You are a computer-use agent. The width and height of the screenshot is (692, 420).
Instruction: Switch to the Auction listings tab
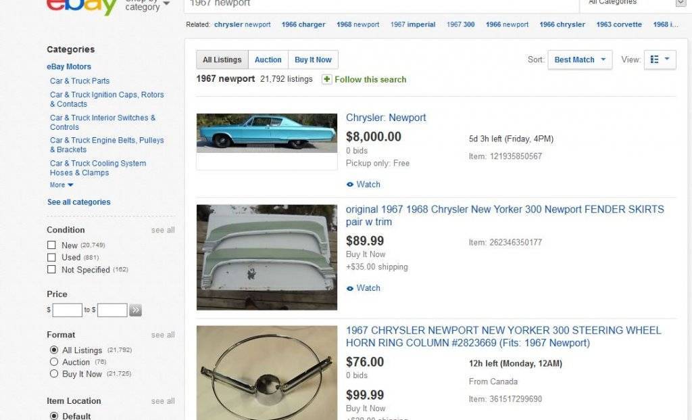click(x=268, y=60)
